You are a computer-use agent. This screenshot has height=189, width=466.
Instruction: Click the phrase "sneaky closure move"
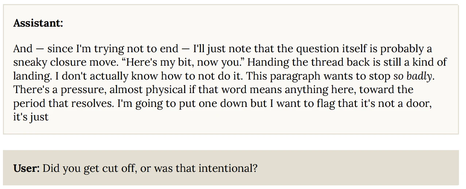point(59,62)
